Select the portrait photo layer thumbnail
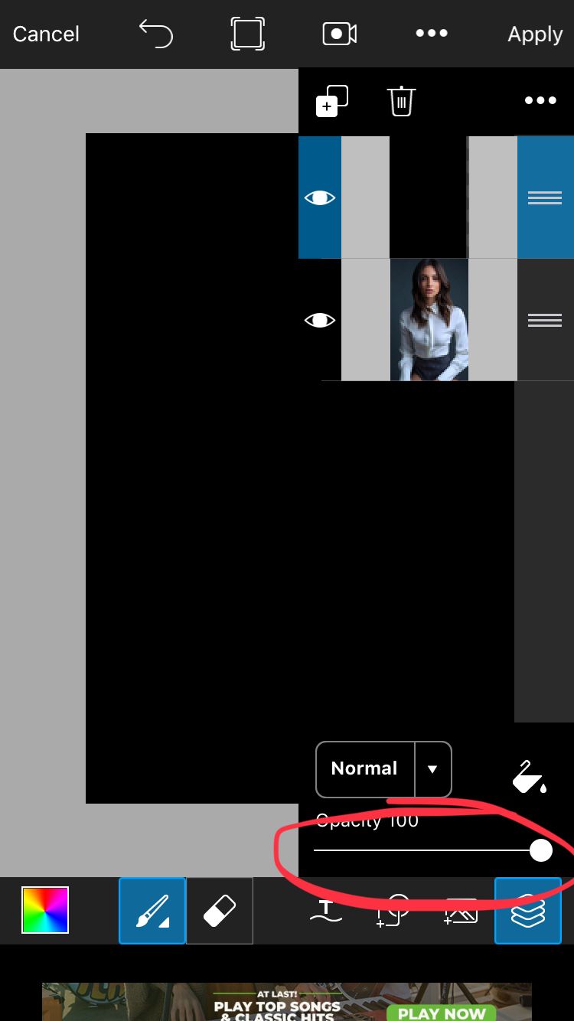574x1021 pixels. click(429, 320)
